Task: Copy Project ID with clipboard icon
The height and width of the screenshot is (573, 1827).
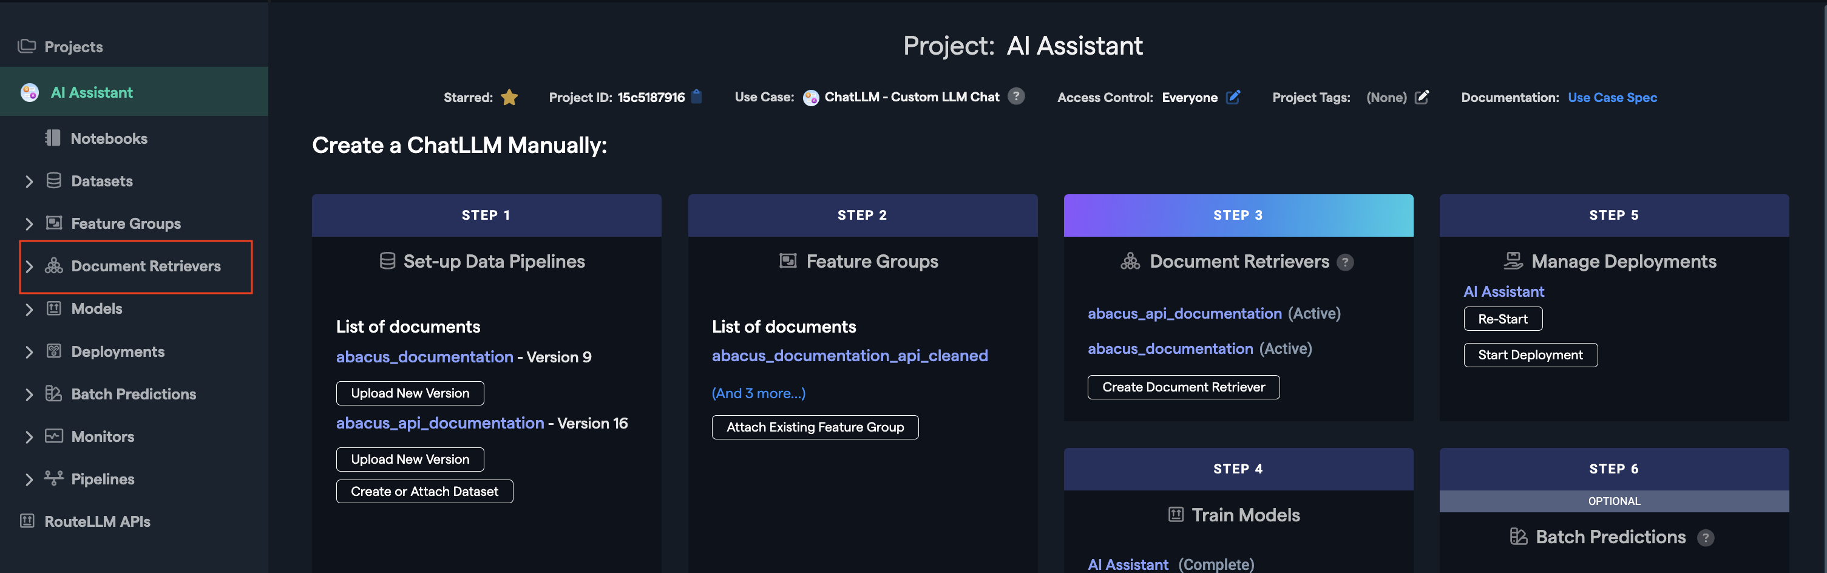Action: point(696,97)
